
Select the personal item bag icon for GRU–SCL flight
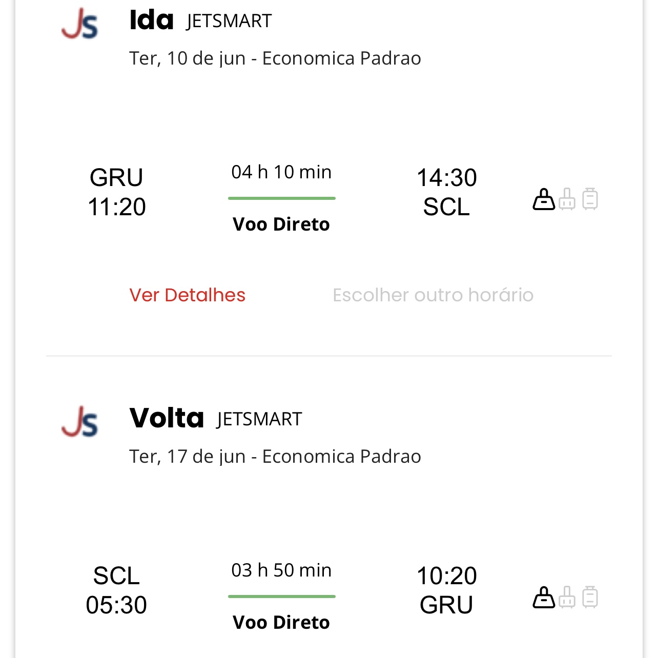(x=544, y=199)
